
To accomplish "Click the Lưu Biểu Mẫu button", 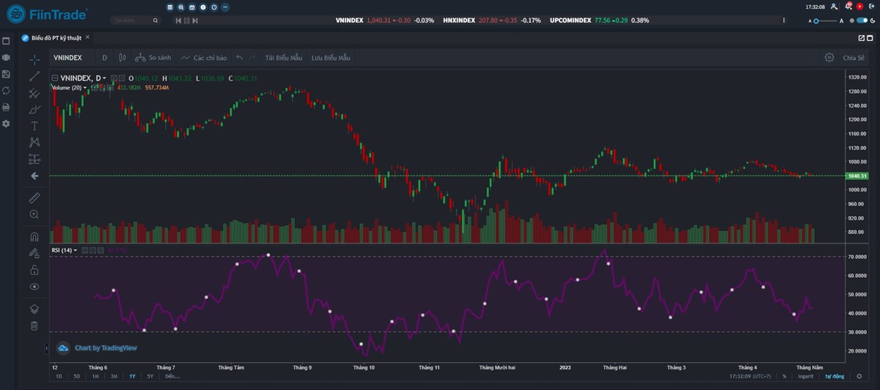I will (x=331, y=57).
